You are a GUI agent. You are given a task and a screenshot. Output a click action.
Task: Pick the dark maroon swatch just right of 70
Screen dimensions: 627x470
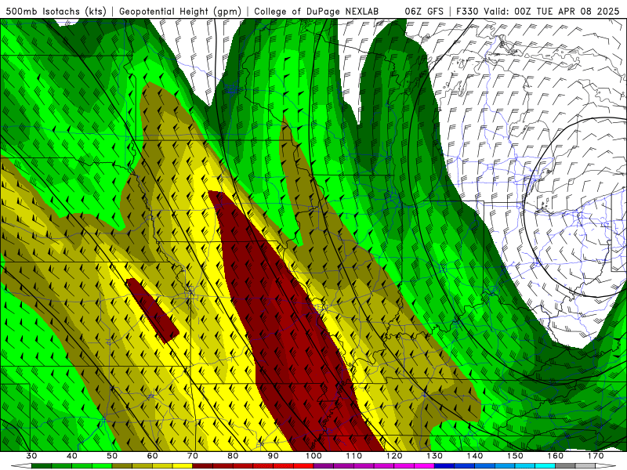coord(203,467)
